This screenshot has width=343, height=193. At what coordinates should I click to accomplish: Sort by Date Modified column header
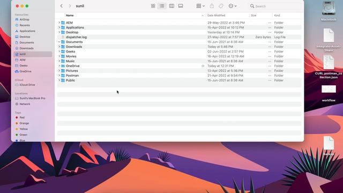(x=216, y=16)
